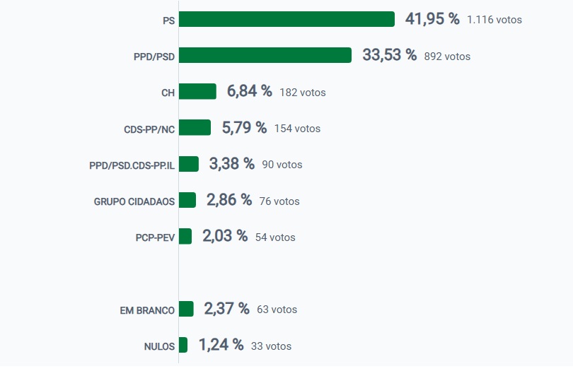The image size is (573, 388).
Task: Click the CDS-PP/NC bar
Action: [195, 127]
